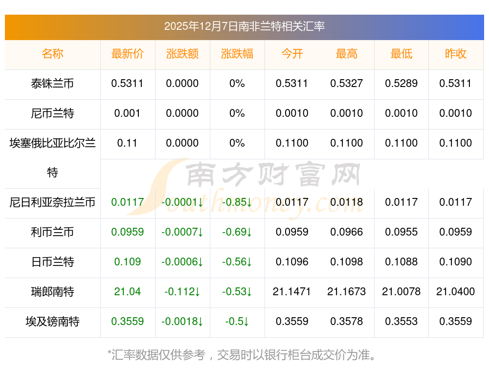Click the 涨跌额 column header

point(182,54)
